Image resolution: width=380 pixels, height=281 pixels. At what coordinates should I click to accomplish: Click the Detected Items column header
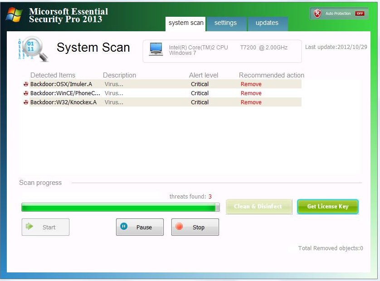(53, 75)
